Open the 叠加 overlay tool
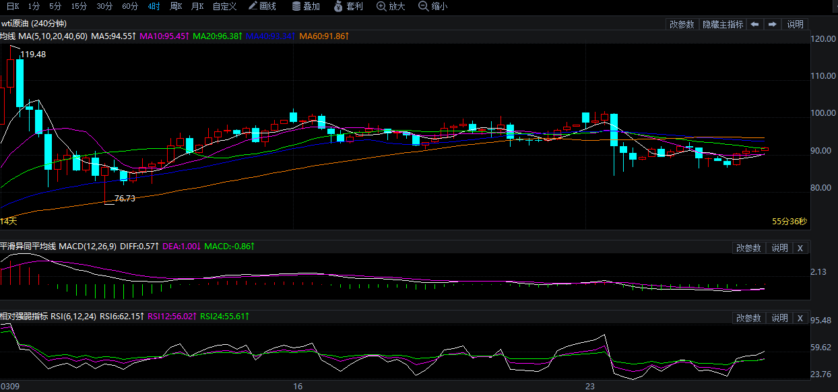838x392 pixels. [x=306, y=7]
